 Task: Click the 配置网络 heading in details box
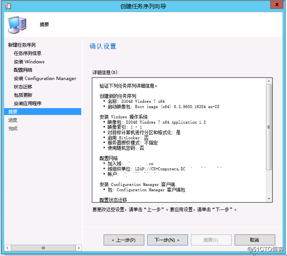click(x=109, y=158)
